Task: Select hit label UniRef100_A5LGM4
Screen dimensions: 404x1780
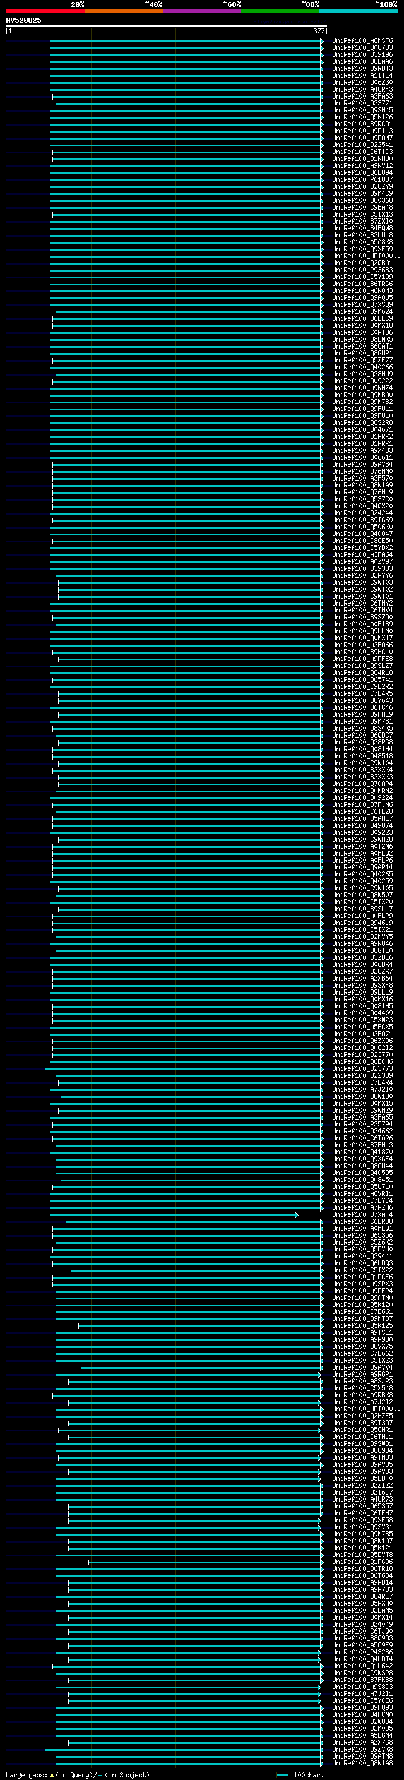Action: point(362,1735)
